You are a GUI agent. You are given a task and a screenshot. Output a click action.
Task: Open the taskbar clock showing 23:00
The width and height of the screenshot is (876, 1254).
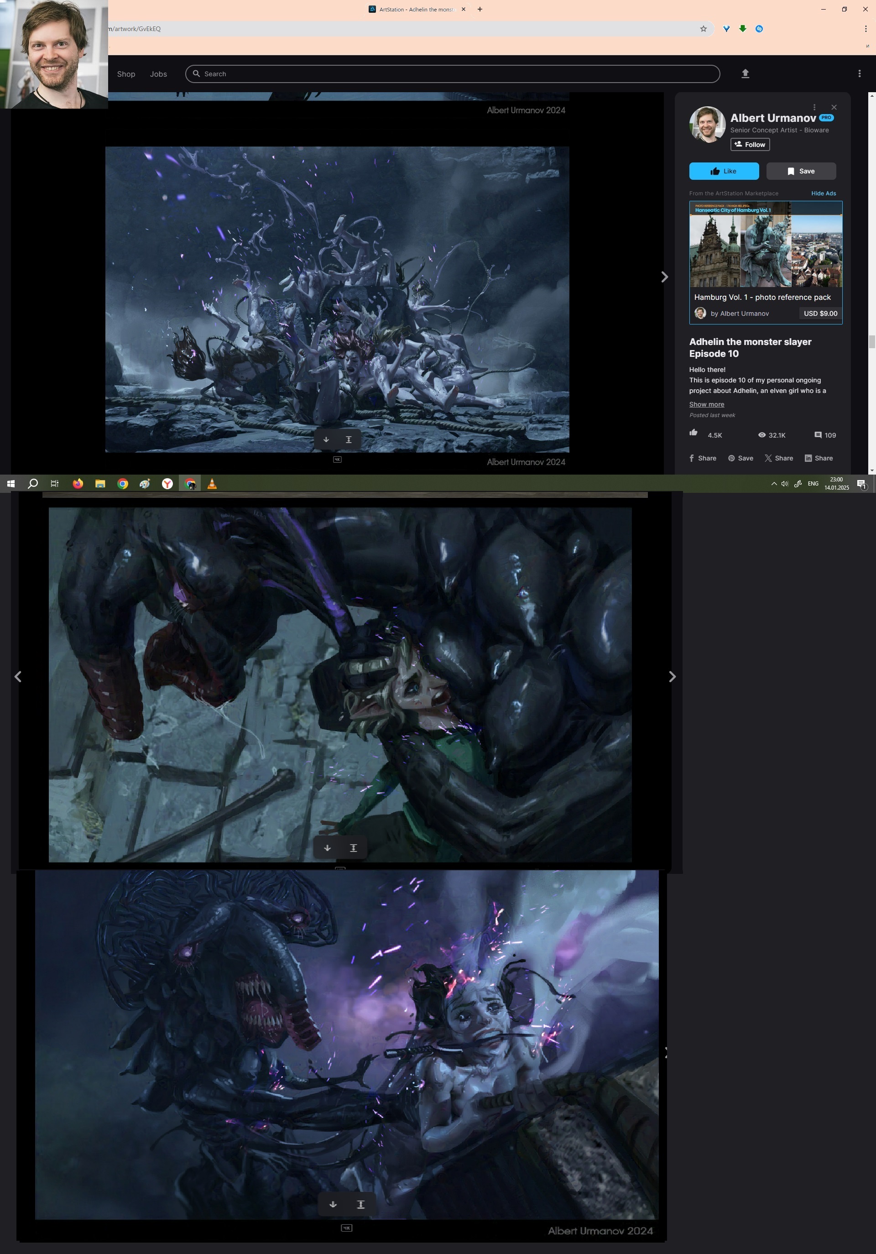coord(837,483)
